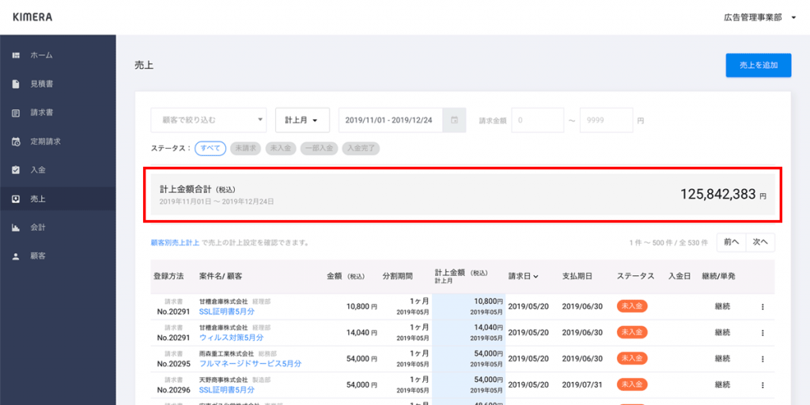Click No.20296 invoice number

[173, 389]
